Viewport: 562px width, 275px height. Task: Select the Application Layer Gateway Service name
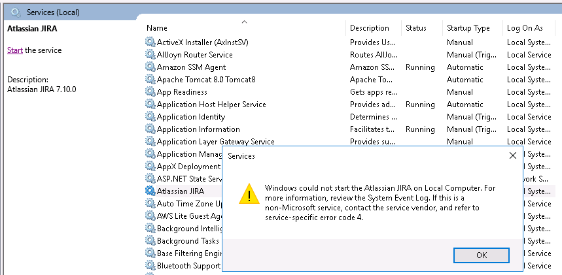tap(216, 142)
